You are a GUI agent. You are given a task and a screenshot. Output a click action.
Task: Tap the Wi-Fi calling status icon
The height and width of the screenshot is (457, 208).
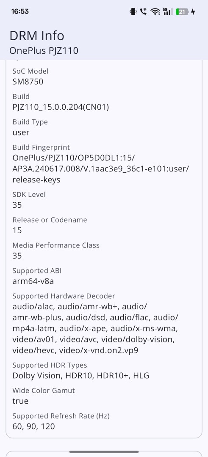(143, 12)
